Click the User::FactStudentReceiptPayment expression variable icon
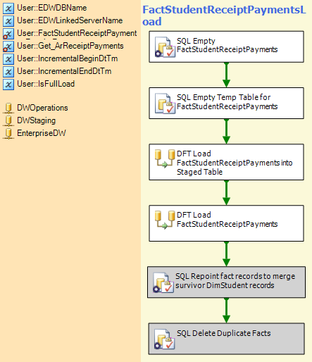312x362 pixels. [x=8, y=34]
